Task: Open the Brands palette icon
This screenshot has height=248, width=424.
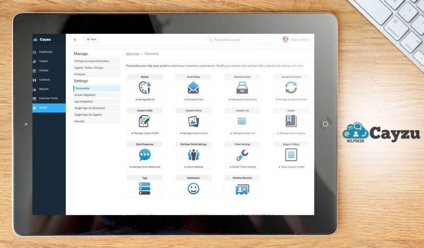Action: tap(144, 87)
